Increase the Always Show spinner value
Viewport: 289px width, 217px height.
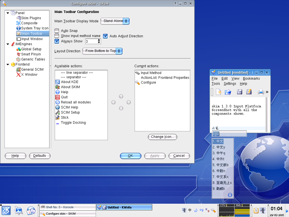point(99,40)
